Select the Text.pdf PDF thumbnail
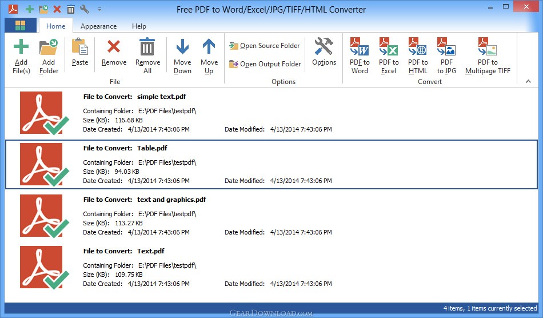Screen dimensions: 543x318 (45, 268)
